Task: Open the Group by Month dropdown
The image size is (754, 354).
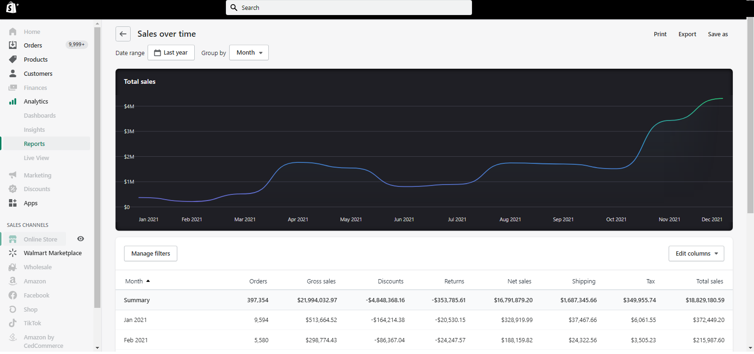Action: click(249, 53)
